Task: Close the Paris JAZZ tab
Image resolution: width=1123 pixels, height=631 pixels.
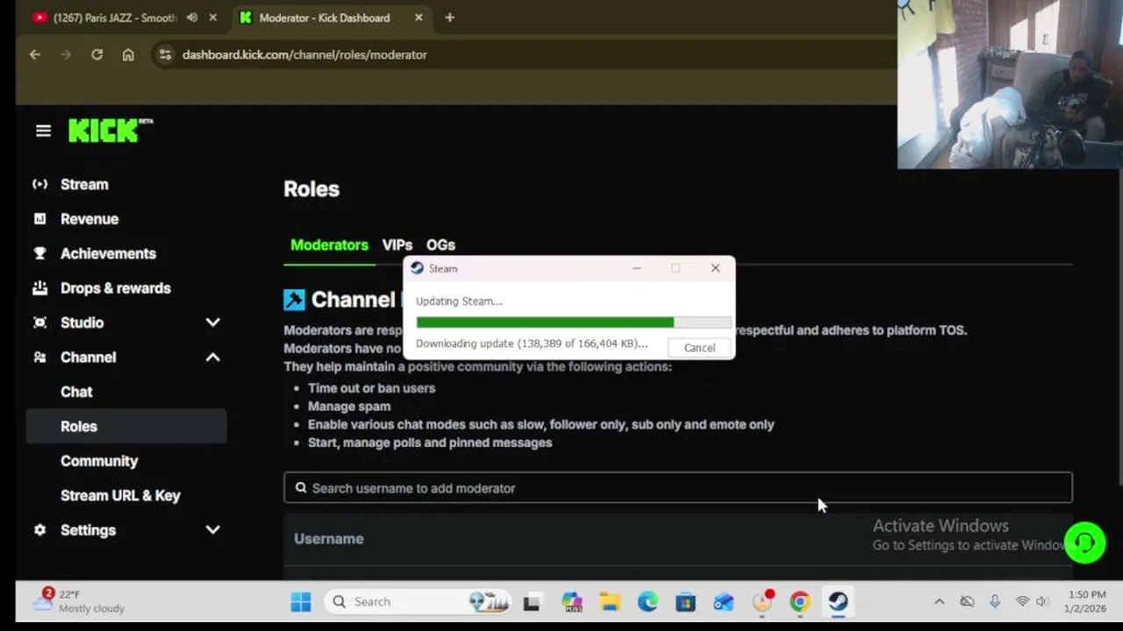Action: pos(212,18)
